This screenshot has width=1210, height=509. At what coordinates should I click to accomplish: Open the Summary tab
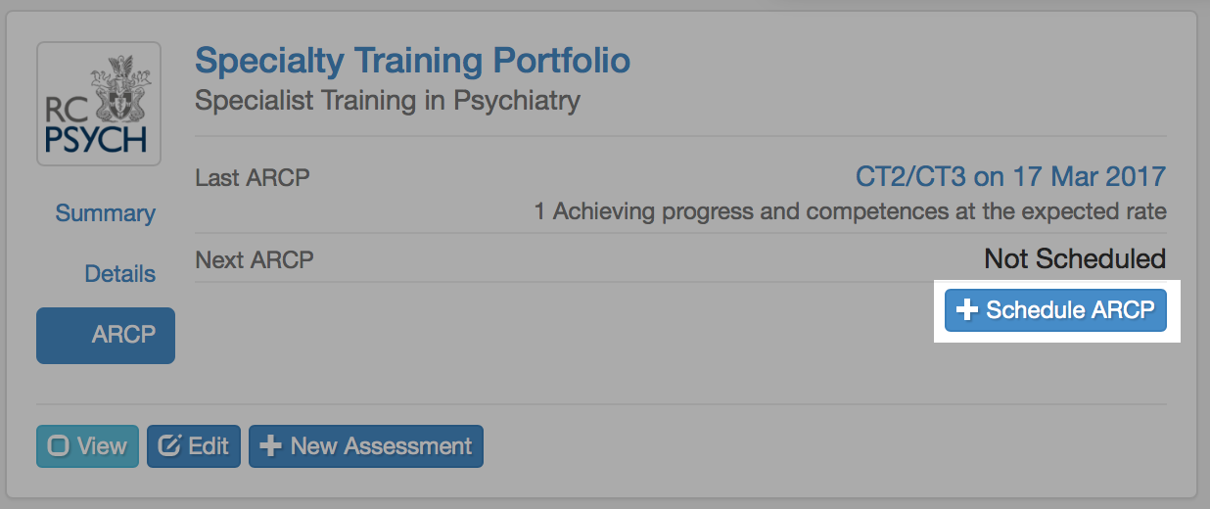click(x=105, y=213)
